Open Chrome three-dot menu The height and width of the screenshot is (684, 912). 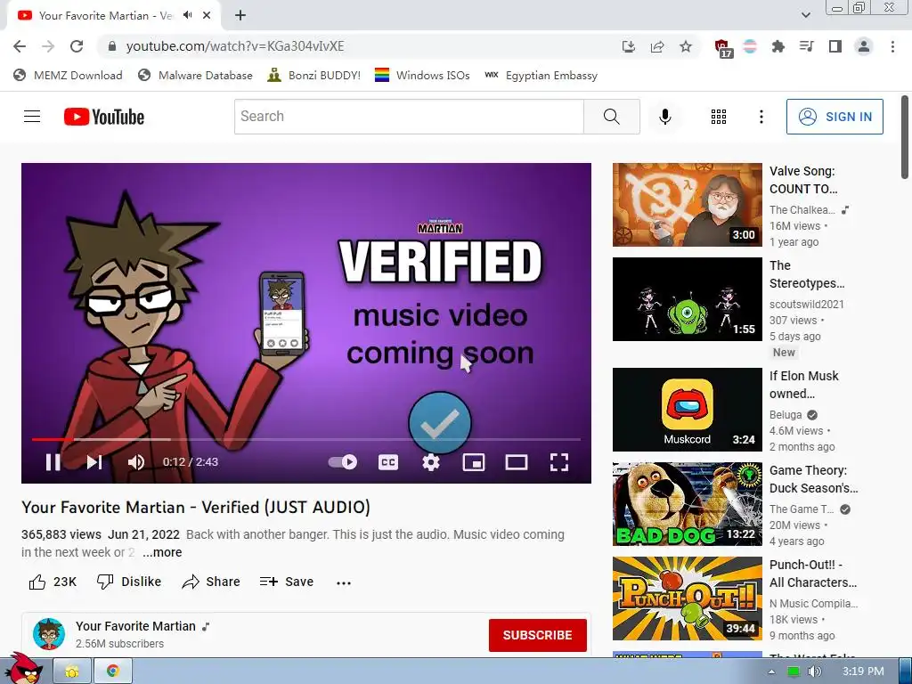(892, 46)
